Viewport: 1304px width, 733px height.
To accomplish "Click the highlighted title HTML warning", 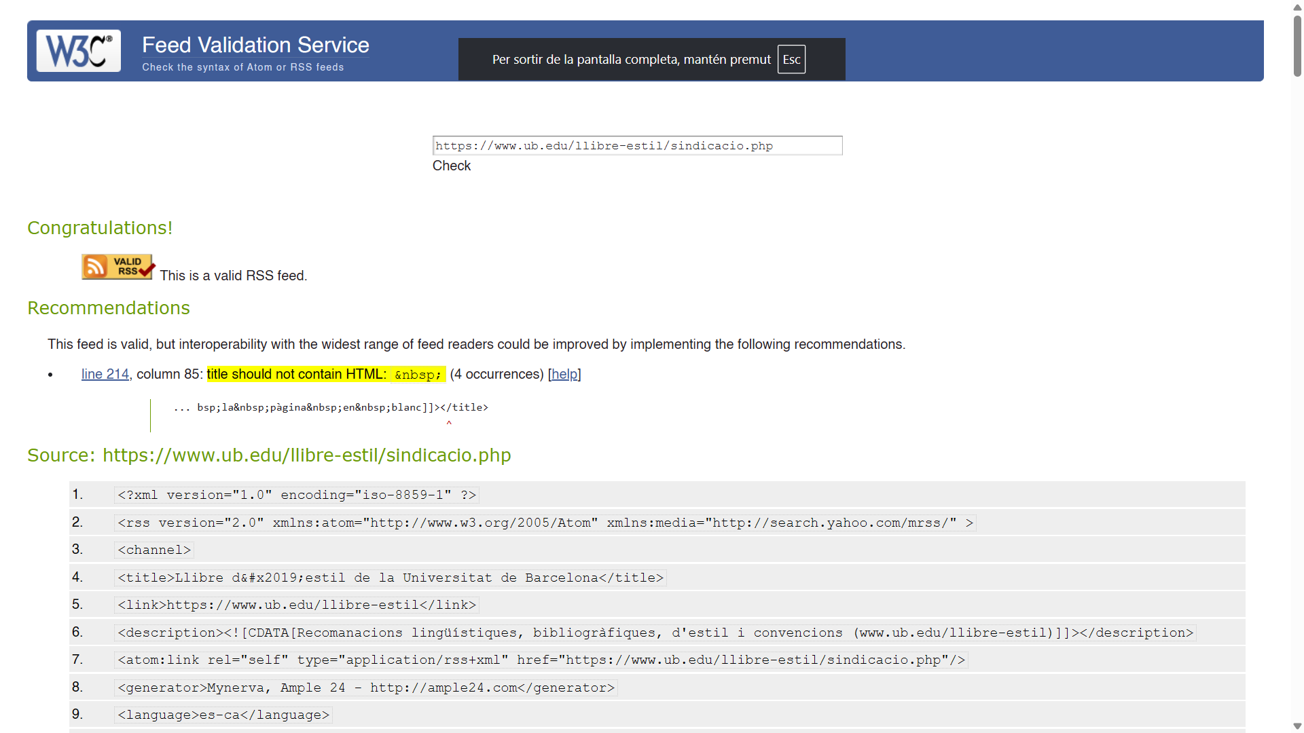I will (325, 374).
